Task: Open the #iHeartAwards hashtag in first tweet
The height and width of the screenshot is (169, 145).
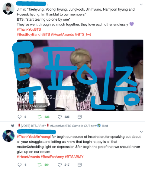Action: tap(62, 35)
